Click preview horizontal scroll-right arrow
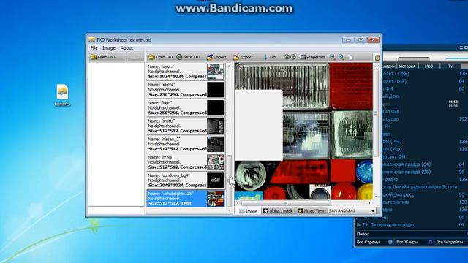Viewport: 468px width, 263px height. coord(369,203)
